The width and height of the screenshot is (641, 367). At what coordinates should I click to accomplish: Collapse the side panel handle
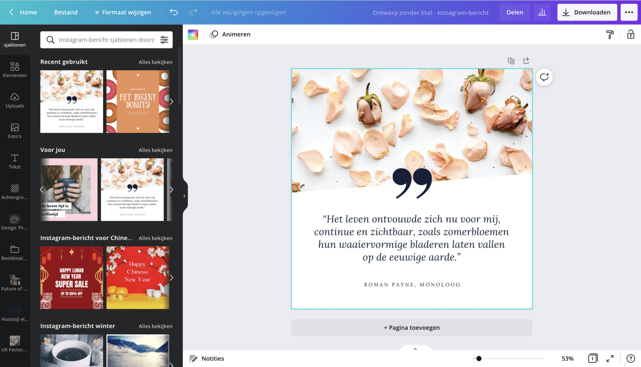(x=184, y=196)
